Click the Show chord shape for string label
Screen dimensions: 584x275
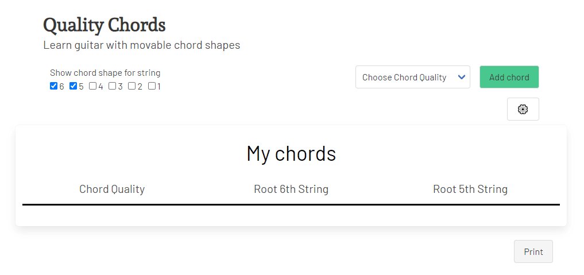point(105,72)
